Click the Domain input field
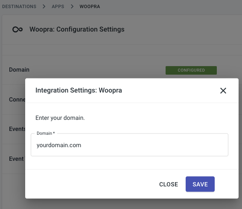The width and height of the screenshot is (242, 209). 129,145
